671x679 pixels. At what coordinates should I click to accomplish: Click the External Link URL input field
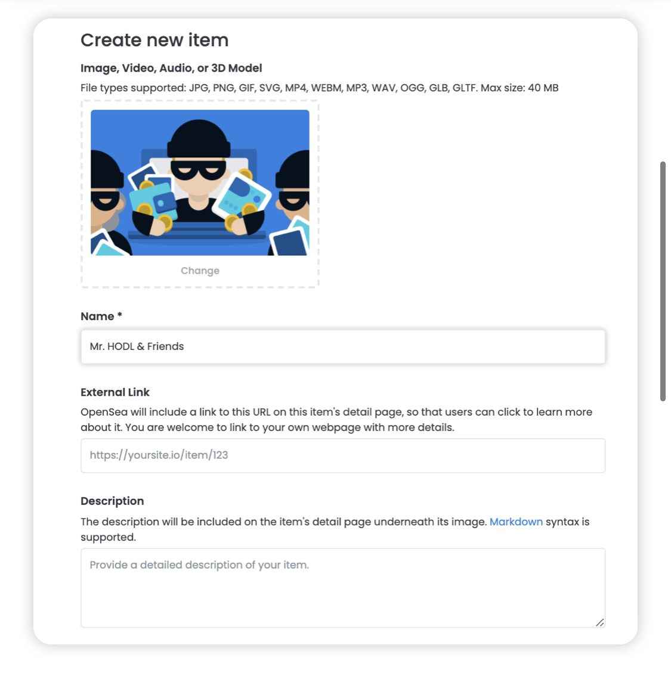(x=342, y=455)
